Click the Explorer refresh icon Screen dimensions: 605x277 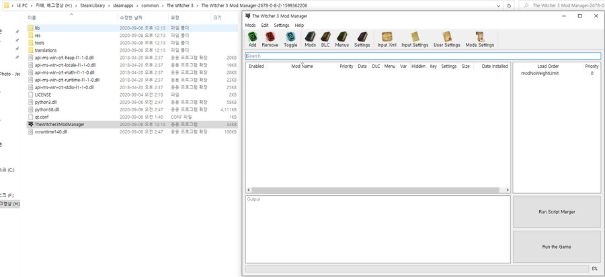pos(509,6)
